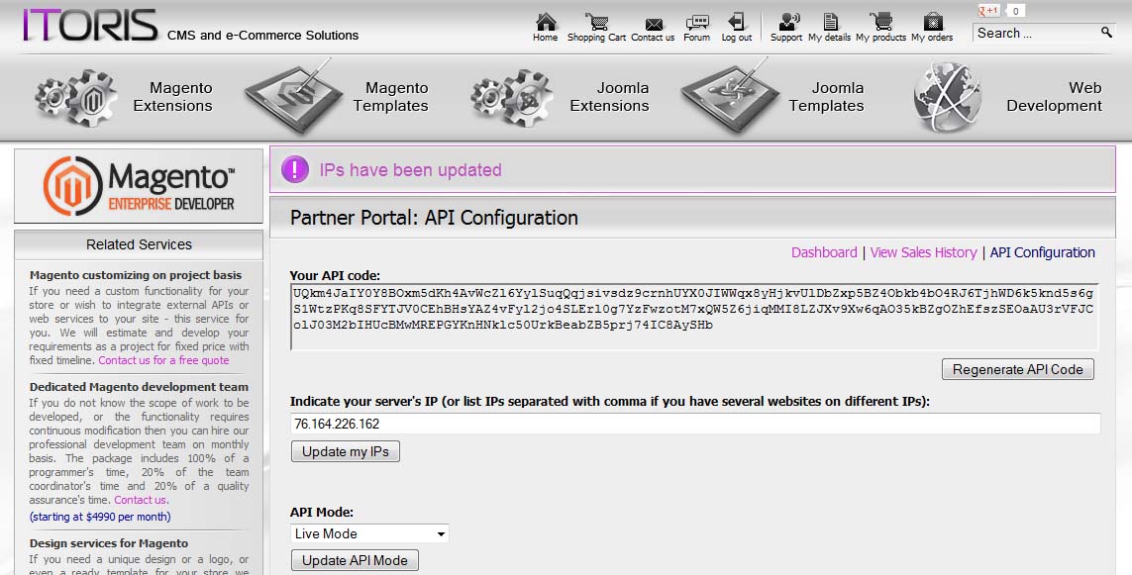Click the Support text label
Viewport: 1132px width, 575px height.
click(786, 38)
